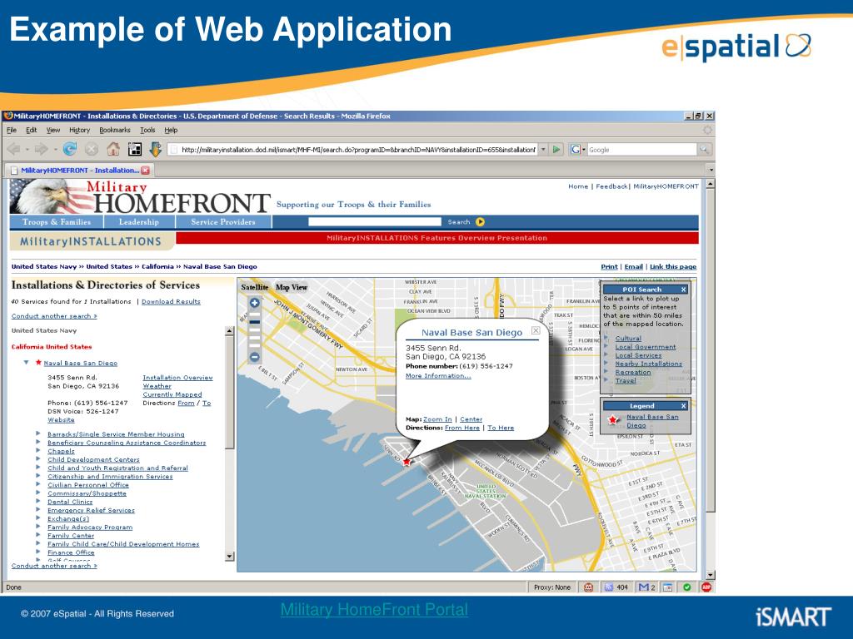Open the Gmail notifier status icon

(x=646, y=587)
